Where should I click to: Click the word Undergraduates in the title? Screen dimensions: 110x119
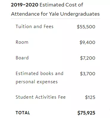click(x=80, y=14)
